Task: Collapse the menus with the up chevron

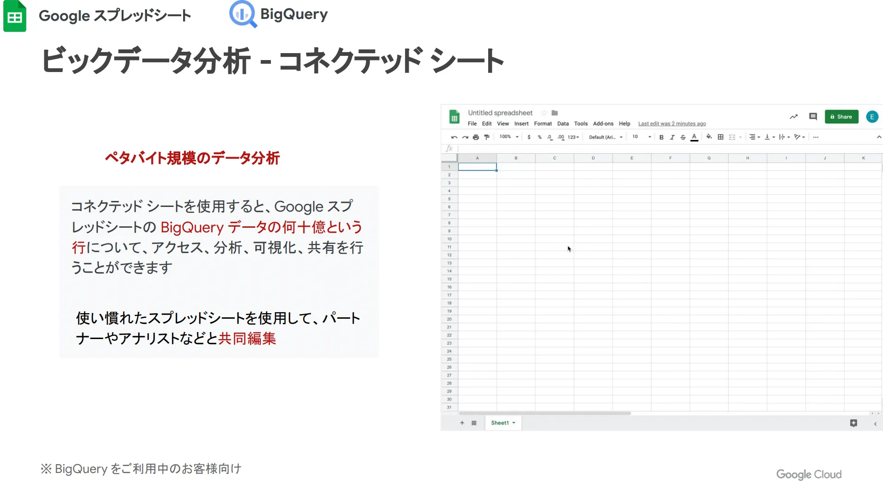Action: pos(879,137)
